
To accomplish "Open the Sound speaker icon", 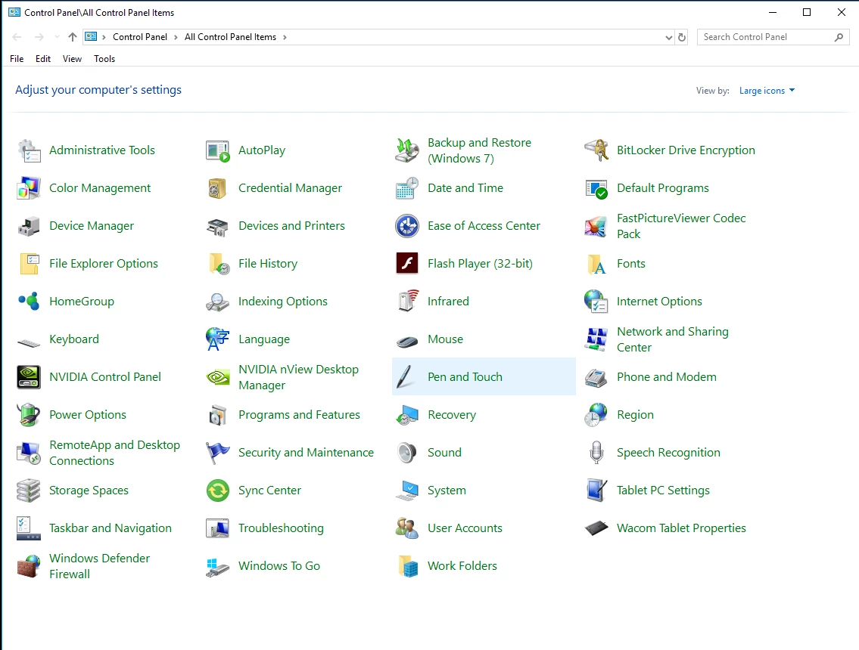I will click(x=407, y=453).
